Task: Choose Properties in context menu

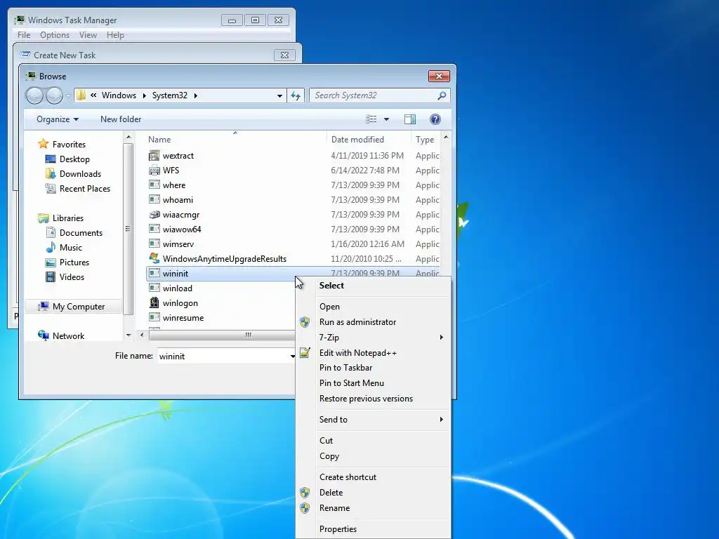Action: 374,529
